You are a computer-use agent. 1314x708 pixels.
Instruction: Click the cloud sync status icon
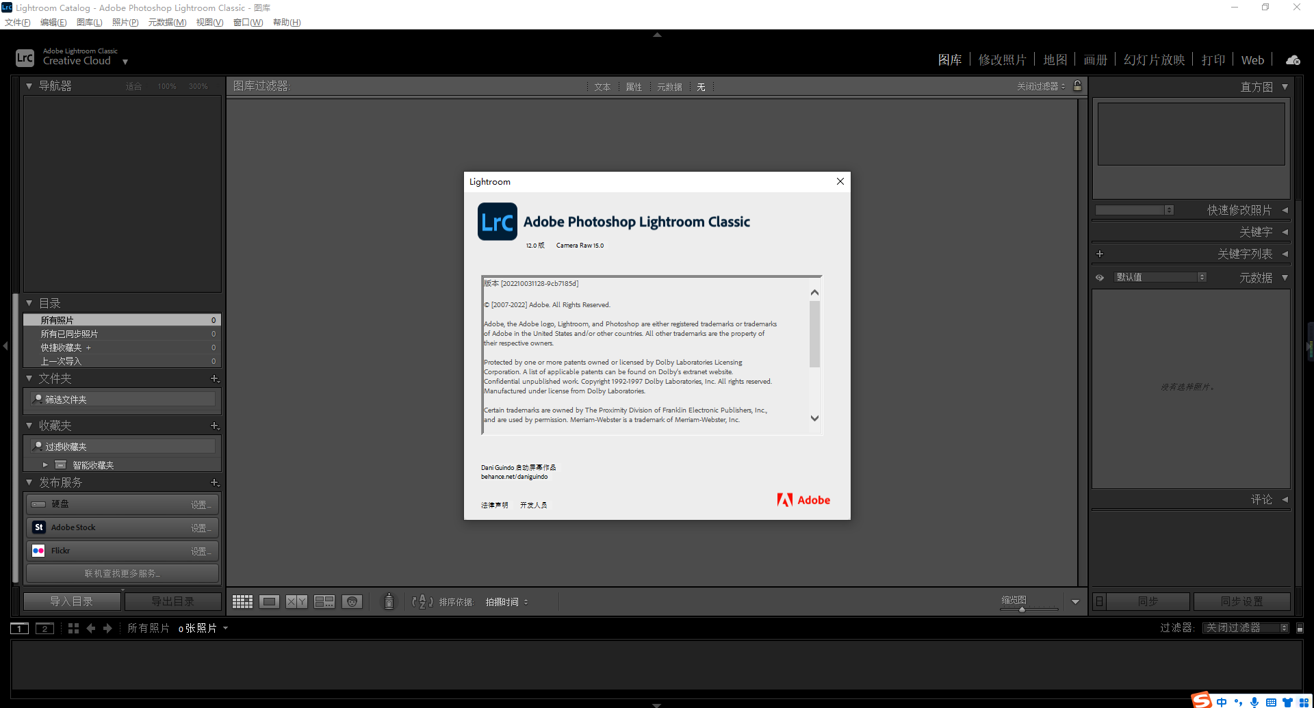pos(1293,60)
